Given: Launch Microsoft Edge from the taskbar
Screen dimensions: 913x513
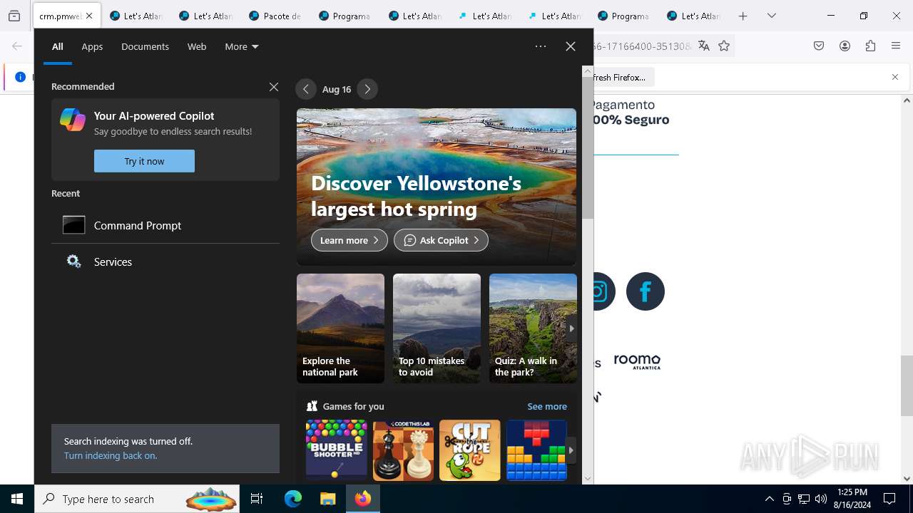Looking at the screenshot, I should (x=293, y=499).
